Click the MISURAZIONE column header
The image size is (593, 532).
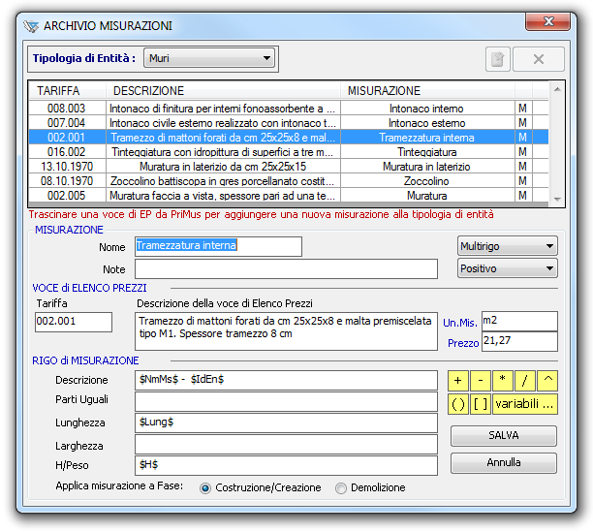point(427,91)
